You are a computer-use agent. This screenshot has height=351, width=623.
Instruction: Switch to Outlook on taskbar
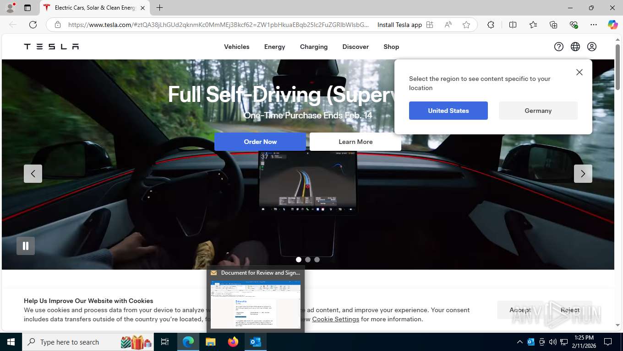[x=256, y=342]
